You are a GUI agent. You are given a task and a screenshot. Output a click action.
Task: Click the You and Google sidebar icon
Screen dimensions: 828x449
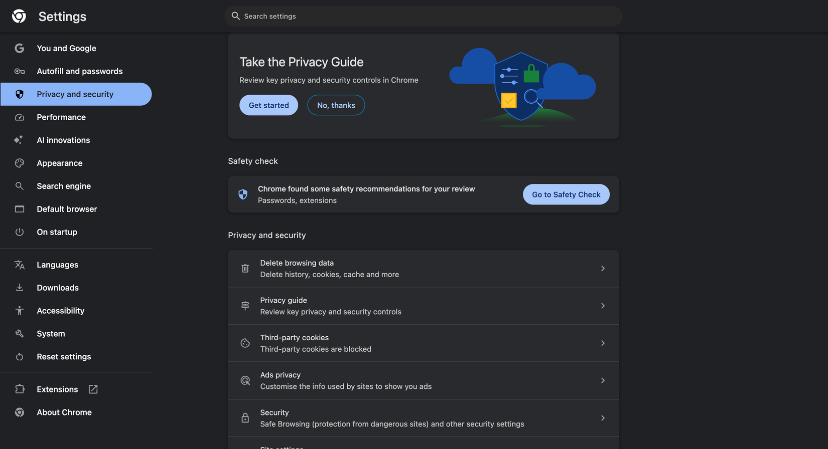point(19,48)
